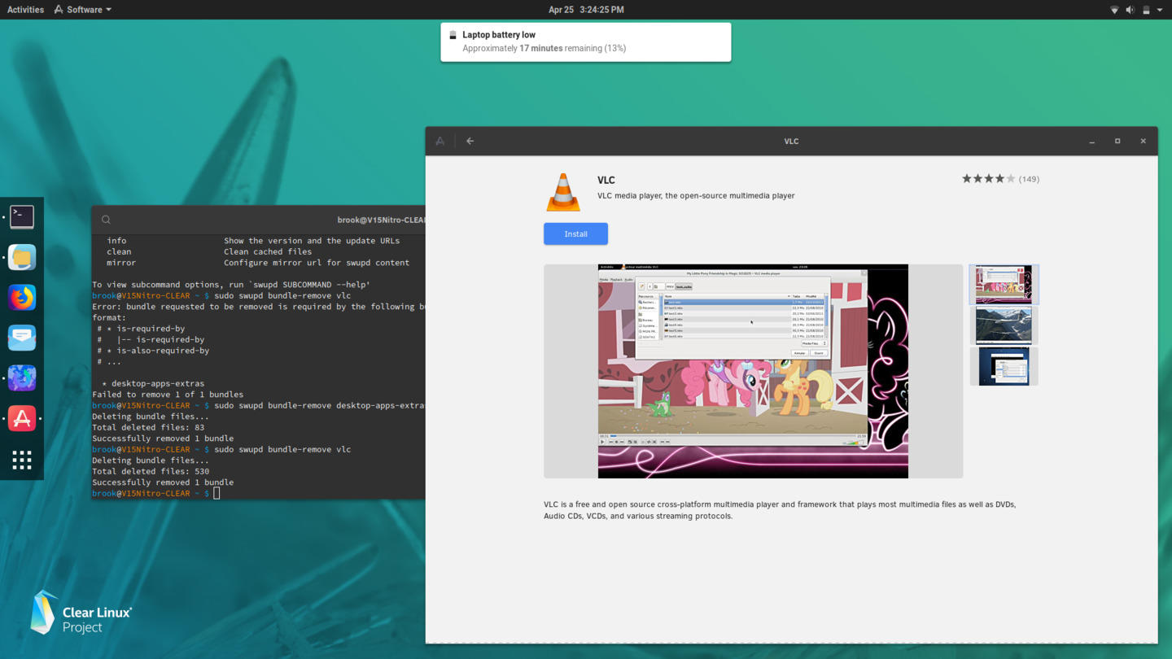1172x659 pixels.
Task: Open the clock and calendar in top bar
Action: click(x=586, y=10)
